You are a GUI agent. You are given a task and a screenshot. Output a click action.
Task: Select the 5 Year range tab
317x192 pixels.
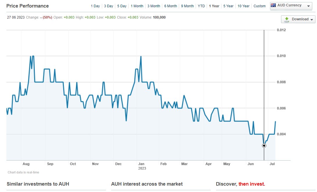228,6
